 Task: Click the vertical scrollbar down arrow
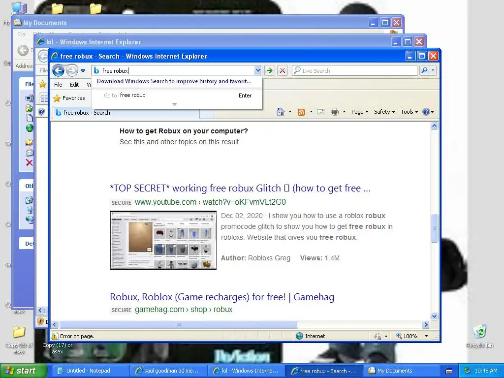tap(434, 316)
